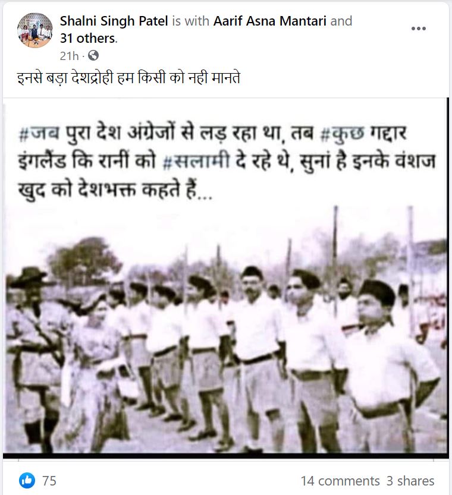Click the 21h post timestamp
452x495 pixels.
click(x=69, y=56)
